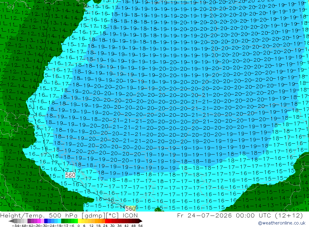Click the '30' legend value

(112, 226)
